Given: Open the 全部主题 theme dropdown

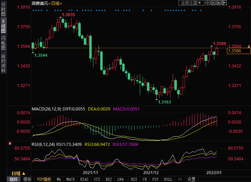Looking at the screenshot, I should coord(191,3).
